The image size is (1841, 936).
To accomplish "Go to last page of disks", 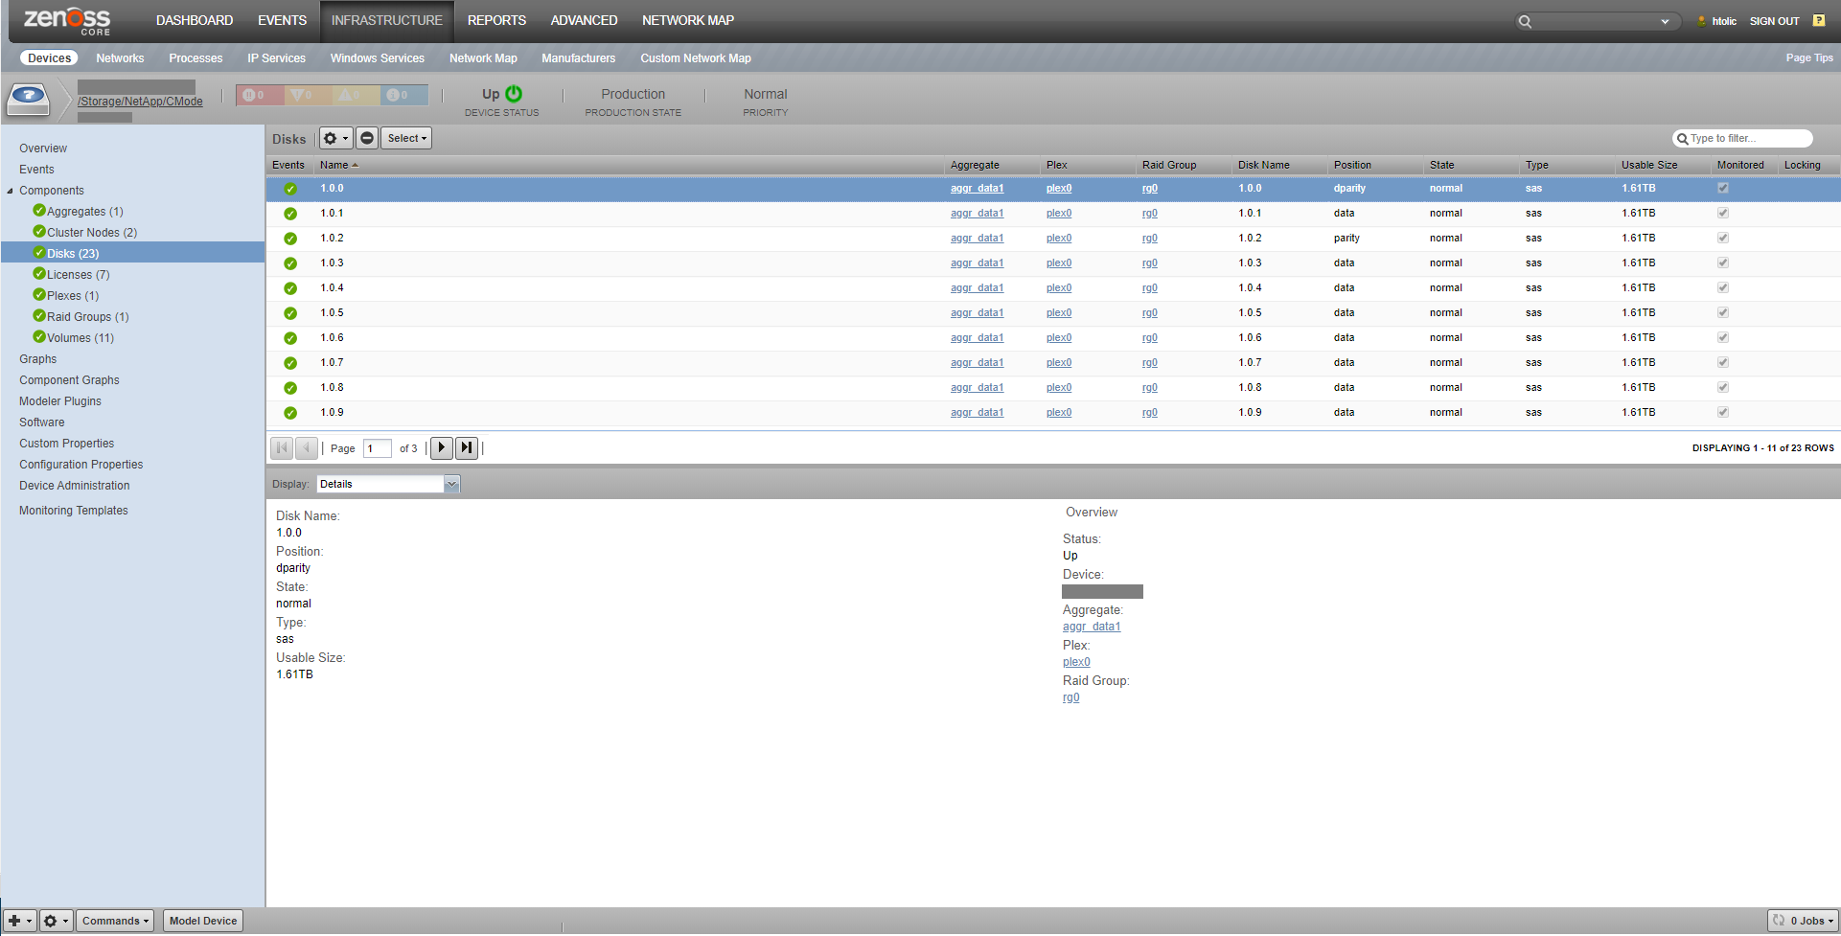I will (x=467, y=447).
